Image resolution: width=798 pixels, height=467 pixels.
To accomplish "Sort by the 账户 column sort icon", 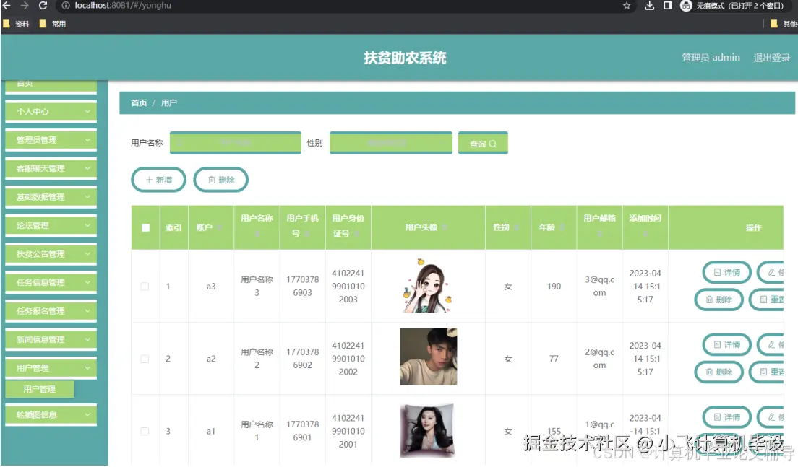I will point(219,227).
